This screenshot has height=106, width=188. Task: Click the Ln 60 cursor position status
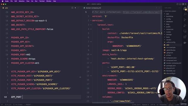click(x=136, y=105)
